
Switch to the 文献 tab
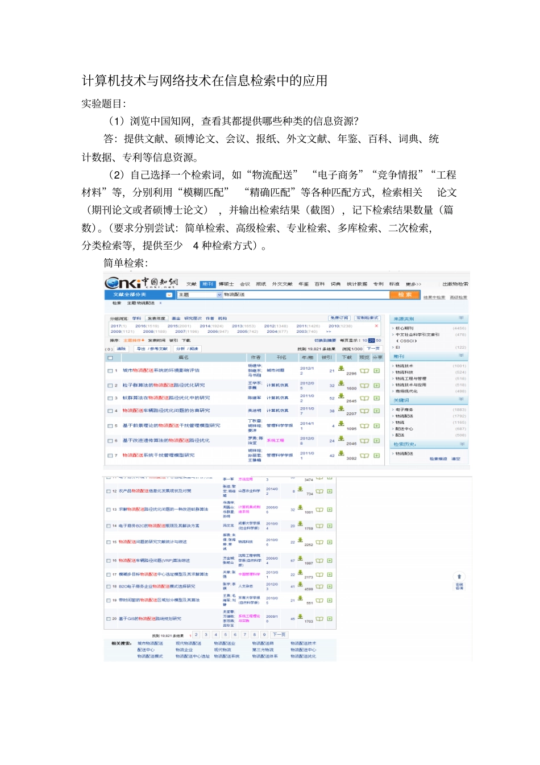192,284
